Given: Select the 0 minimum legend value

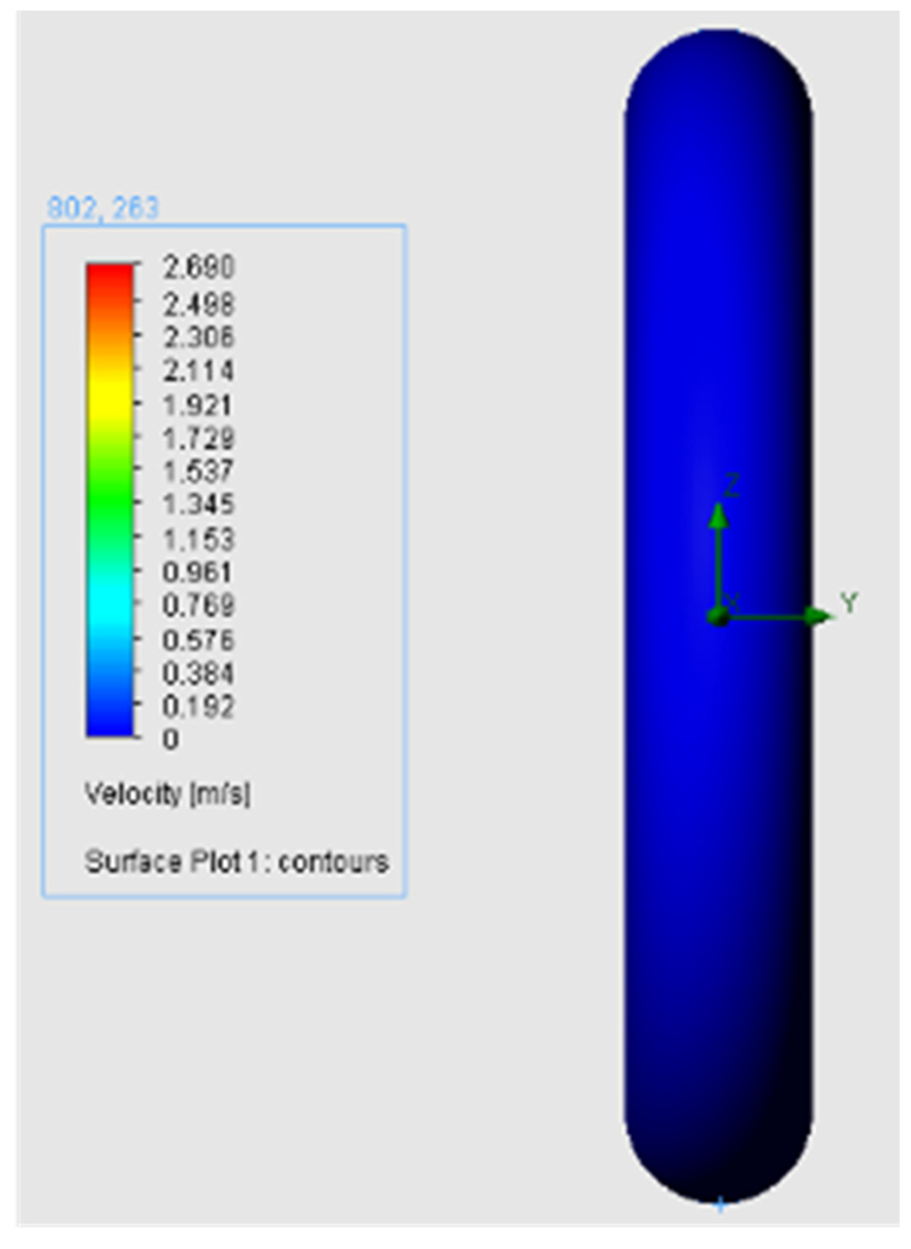Looking at the screenshot, I should [171, 739].
